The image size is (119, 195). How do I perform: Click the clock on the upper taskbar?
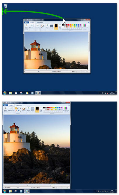pyautogui.click(x=112, y=93)
